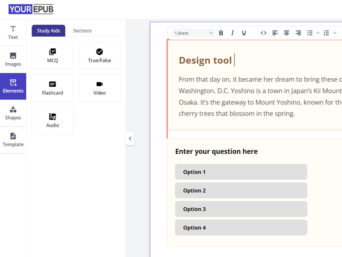This screenshot has height=257, width=342.
Task: Apply numbered list
Action: [326, 33]
